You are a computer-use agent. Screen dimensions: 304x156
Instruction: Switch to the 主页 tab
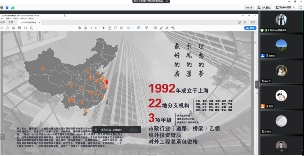click(x=2, y=22)
